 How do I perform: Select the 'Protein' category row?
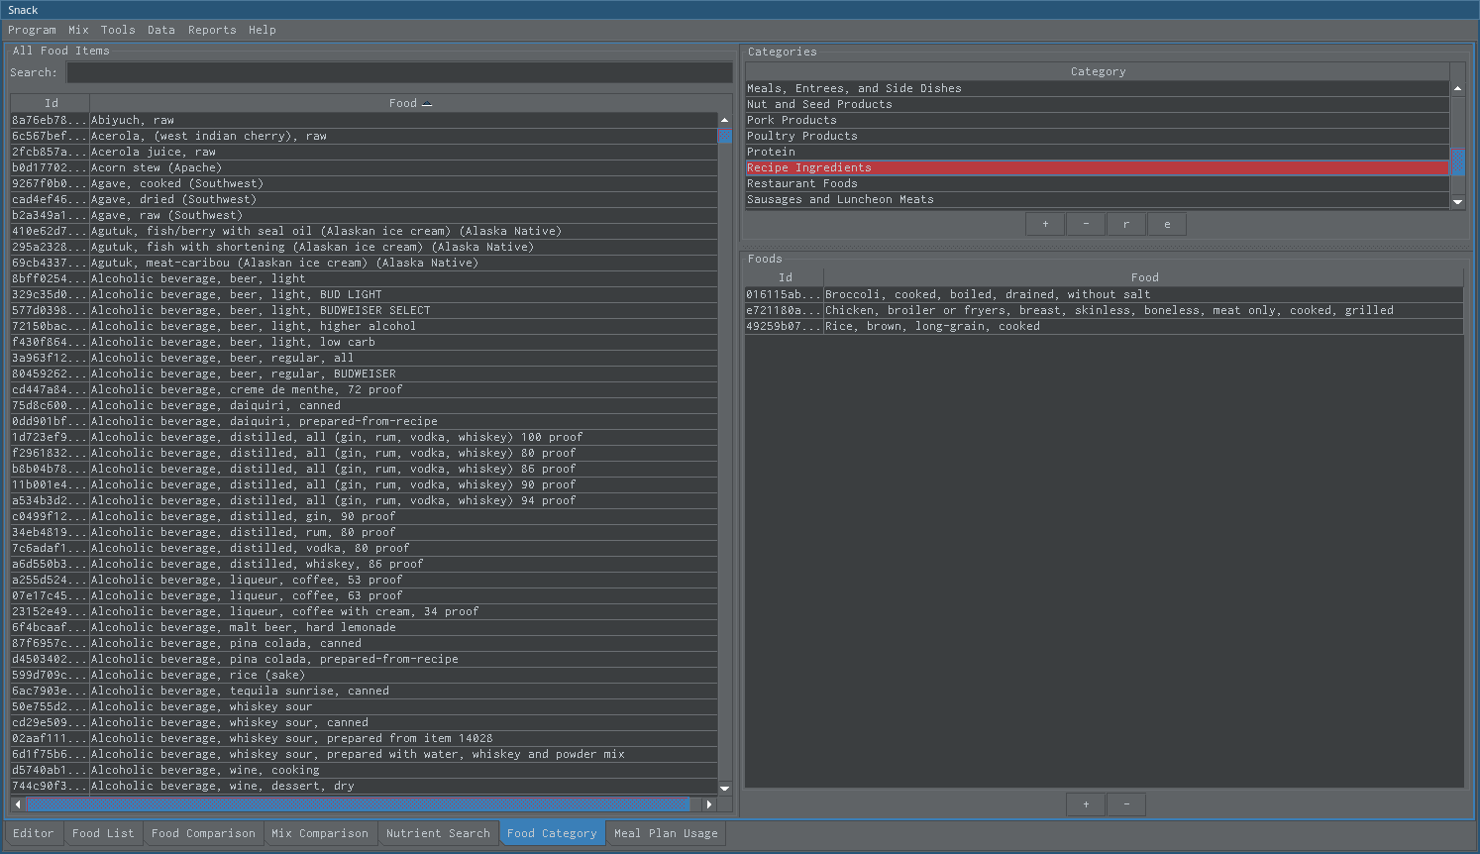point(1098,152)
